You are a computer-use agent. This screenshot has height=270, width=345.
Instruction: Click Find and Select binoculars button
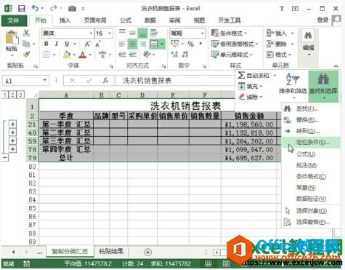tap(323, 86)
